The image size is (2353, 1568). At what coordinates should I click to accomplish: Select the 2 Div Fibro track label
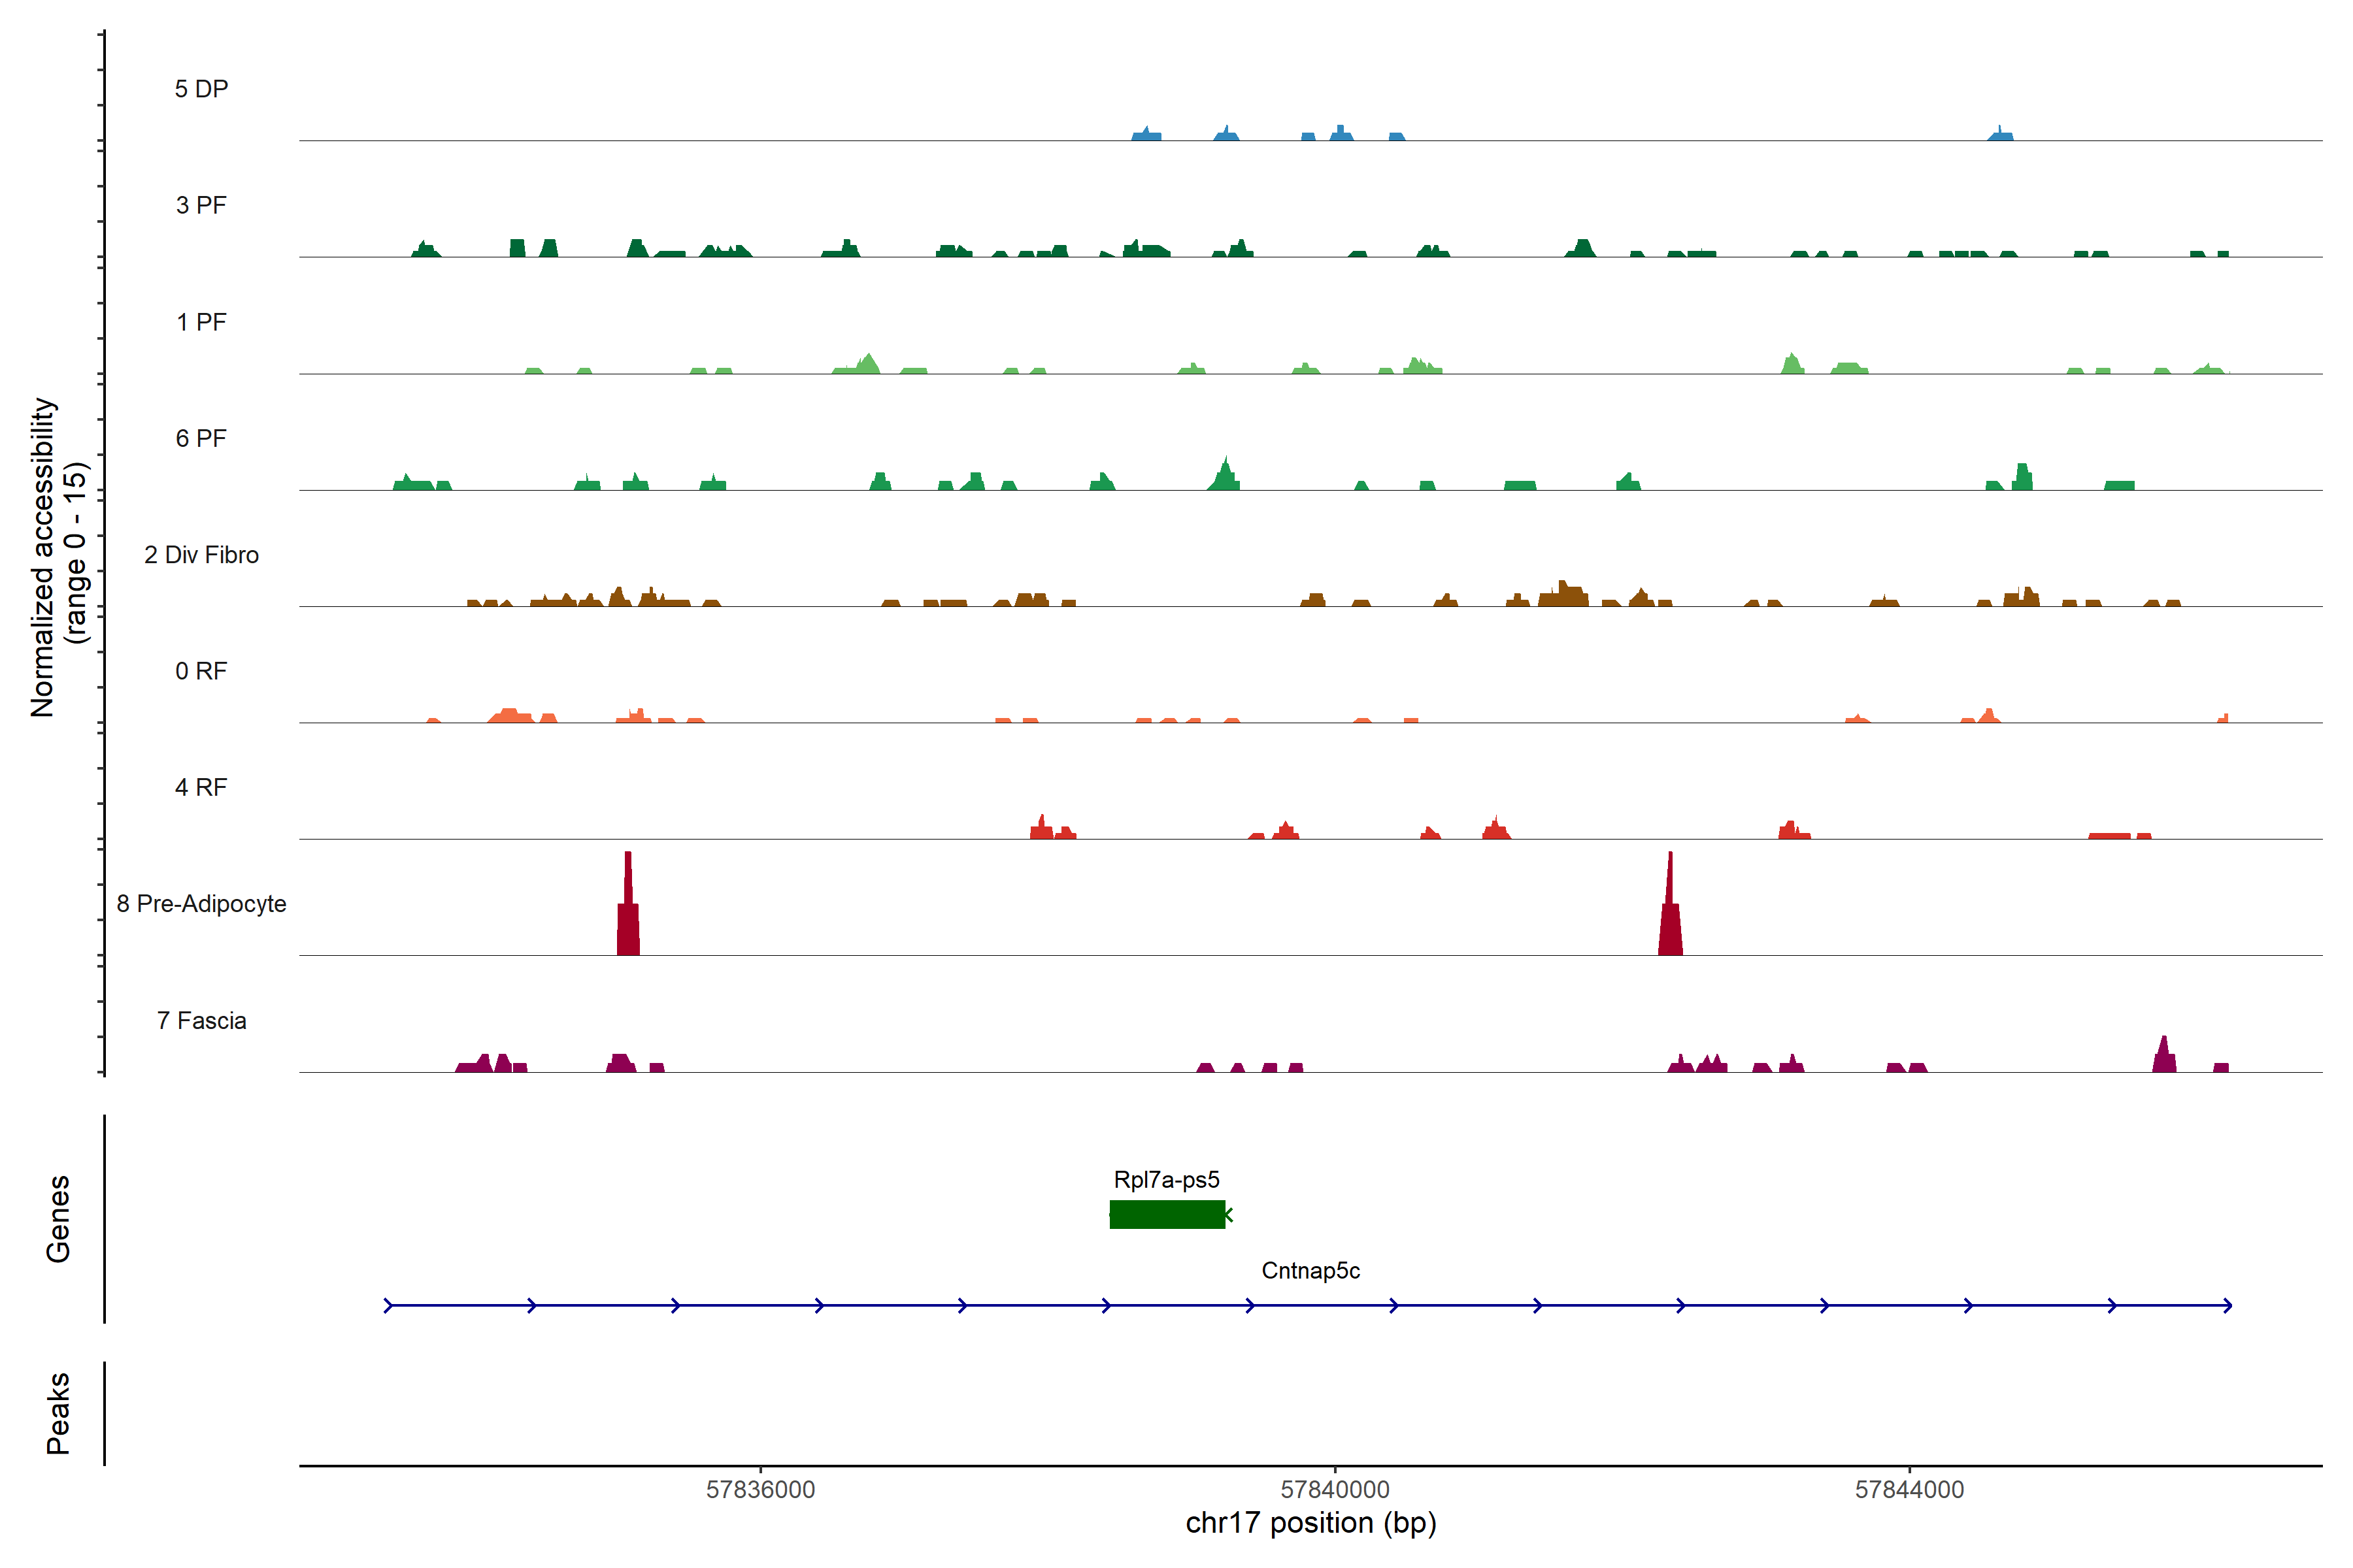click(201, 555)
